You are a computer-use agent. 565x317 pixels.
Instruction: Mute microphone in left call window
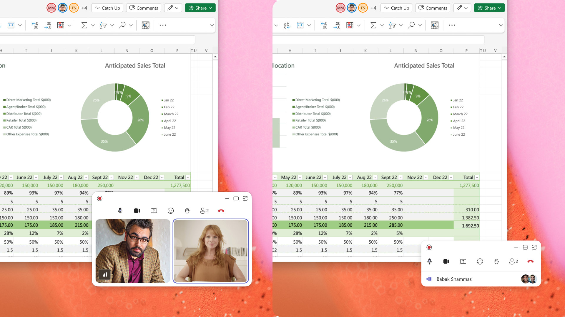[120, 211]
